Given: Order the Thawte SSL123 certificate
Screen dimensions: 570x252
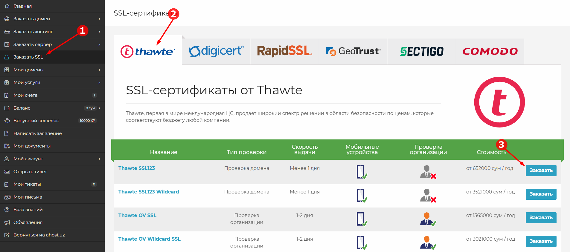Looking at the screenshot, I should [x=541, y=170].
